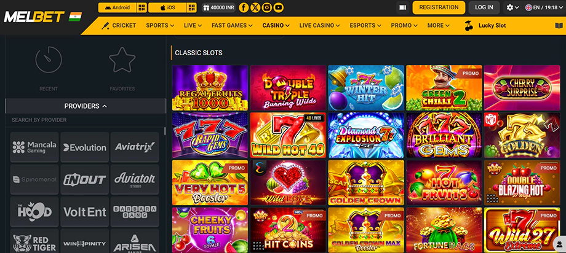Collapse the Providers section
This screenshot has width=566, height=253.
pyautogui.click(x=86, y=106)
